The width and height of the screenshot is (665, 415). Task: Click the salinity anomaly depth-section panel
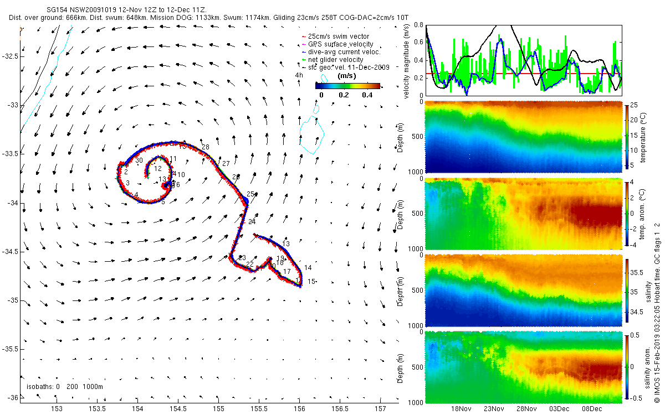523,366
